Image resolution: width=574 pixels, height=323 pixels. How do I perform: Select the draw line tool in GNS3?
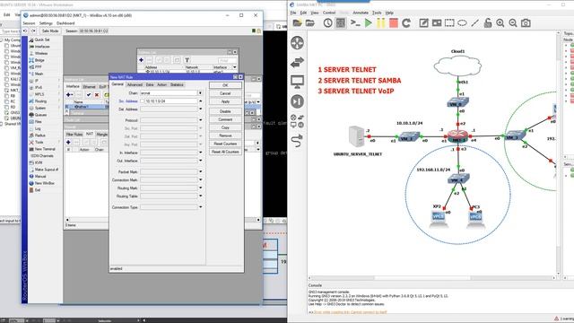coord(474,23)
